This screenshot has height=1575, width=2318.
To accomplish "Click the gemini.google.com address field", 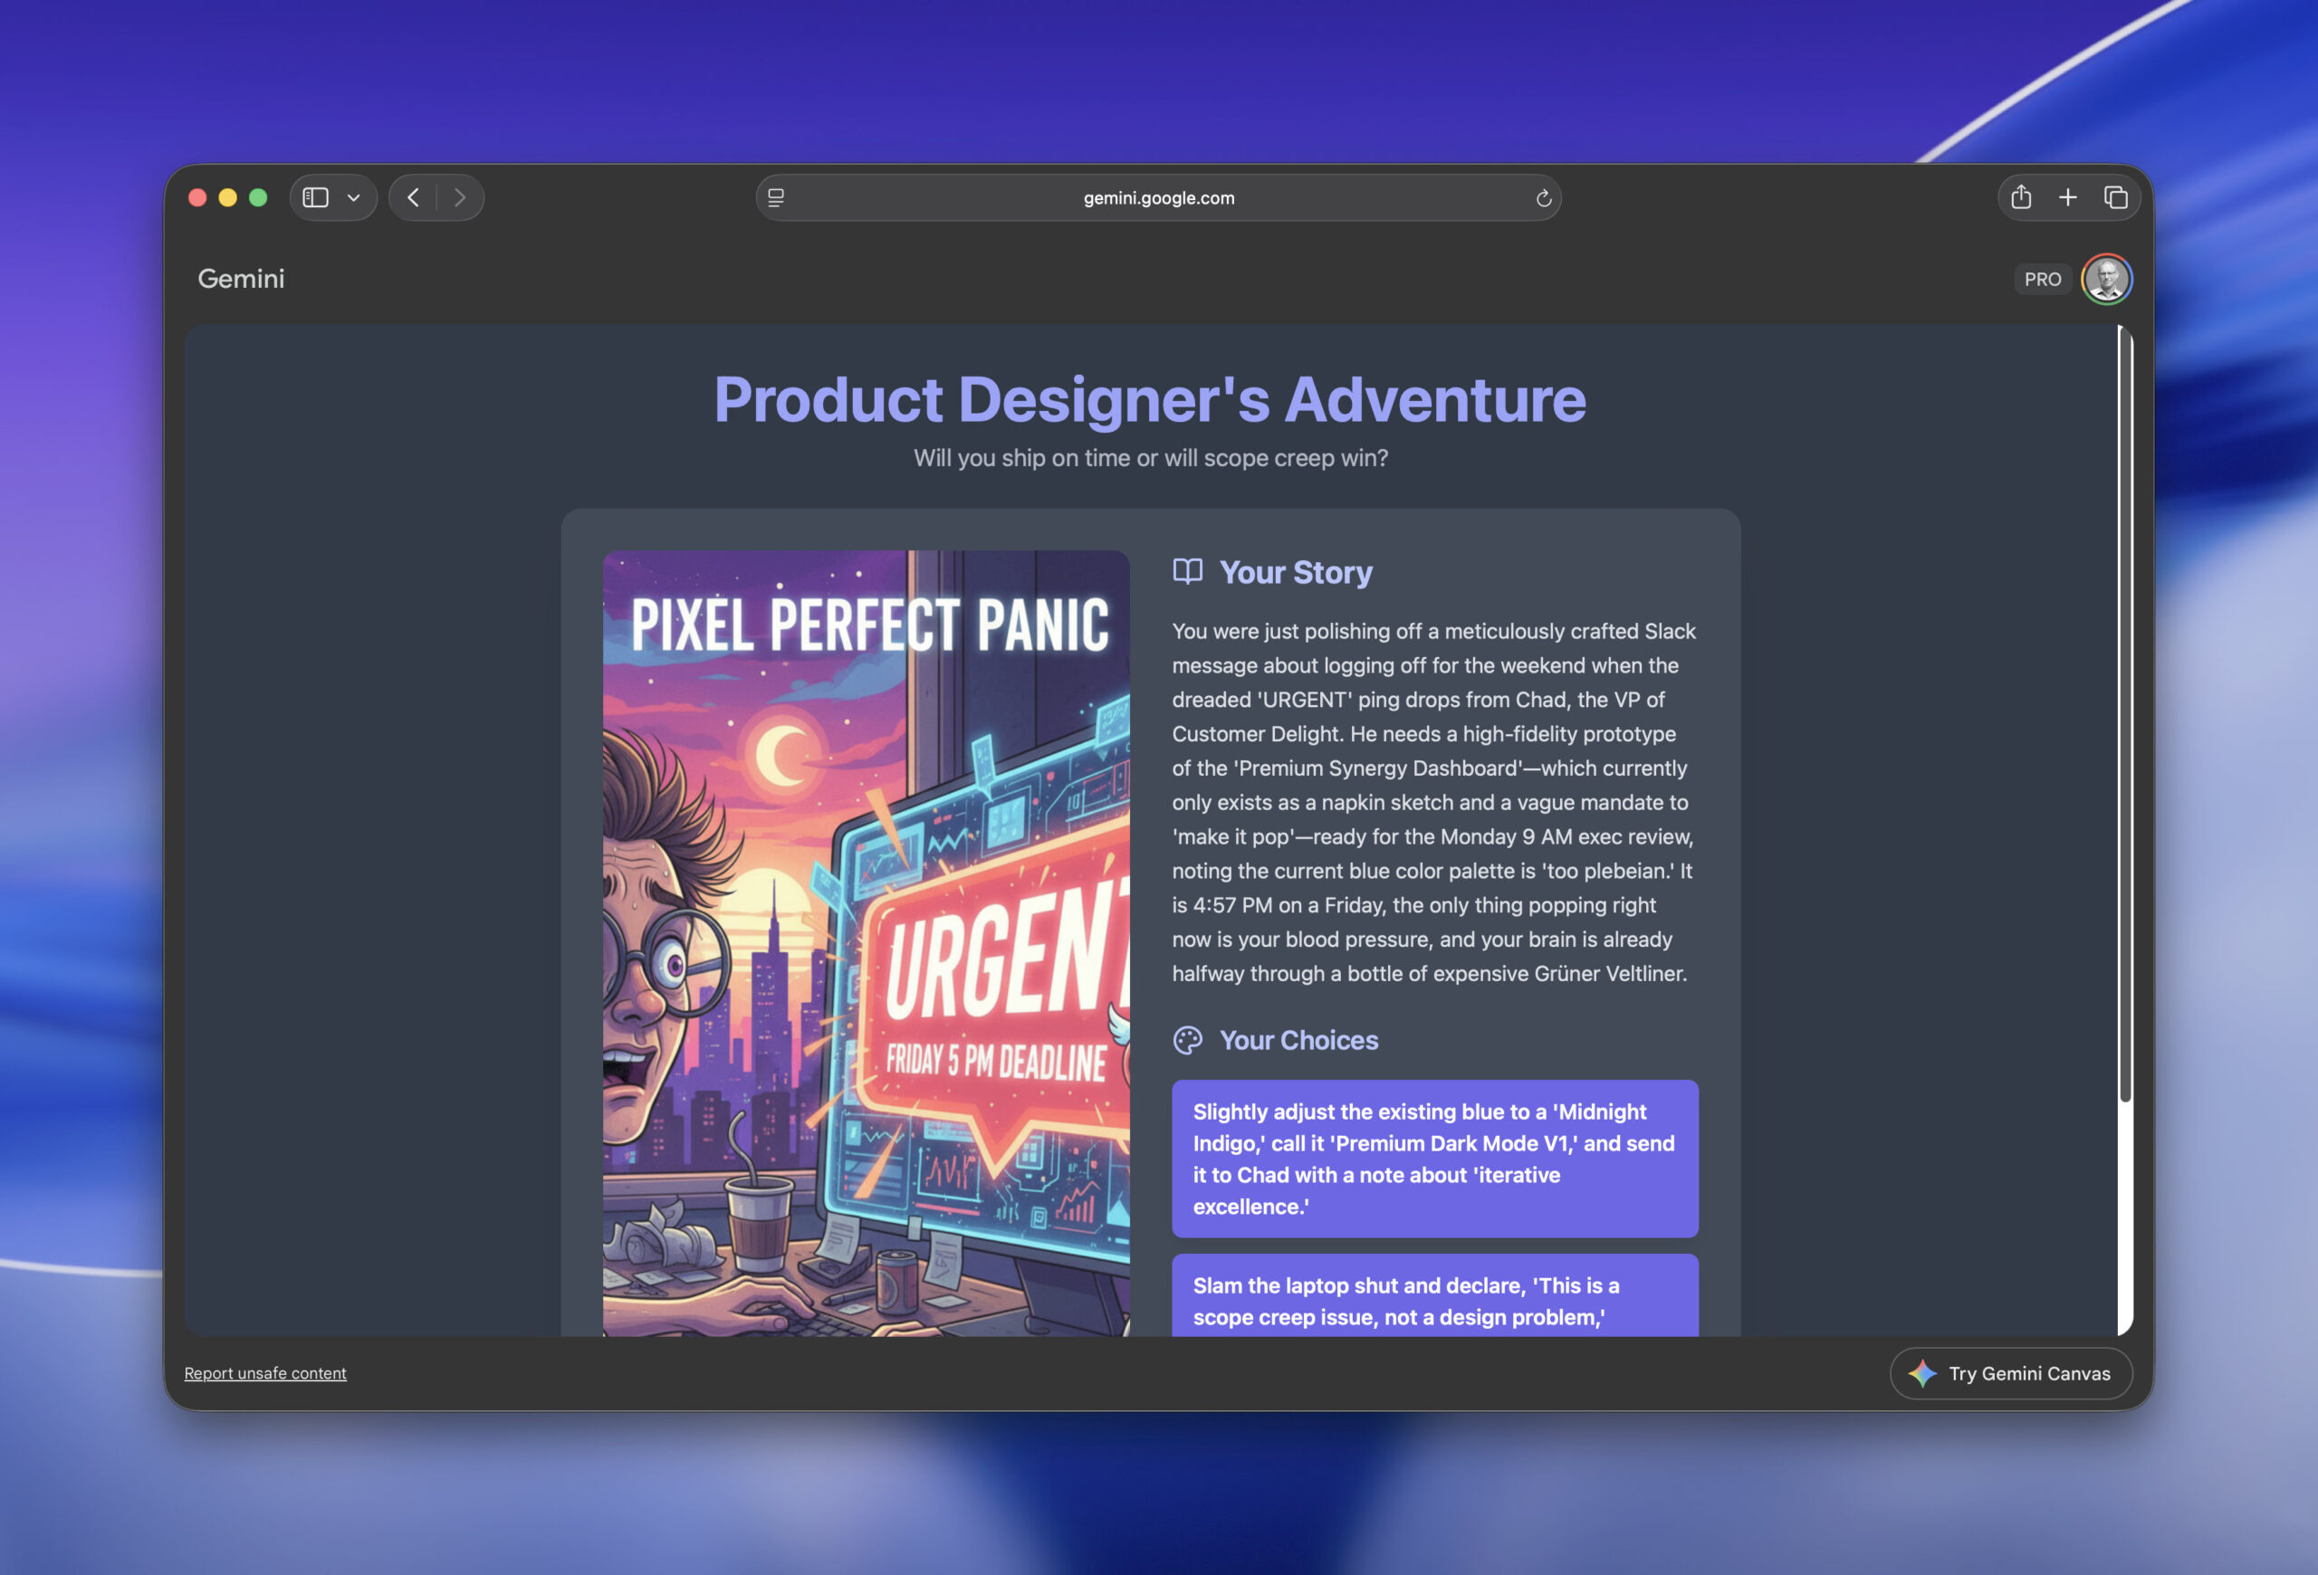I will click(1158, 197).
